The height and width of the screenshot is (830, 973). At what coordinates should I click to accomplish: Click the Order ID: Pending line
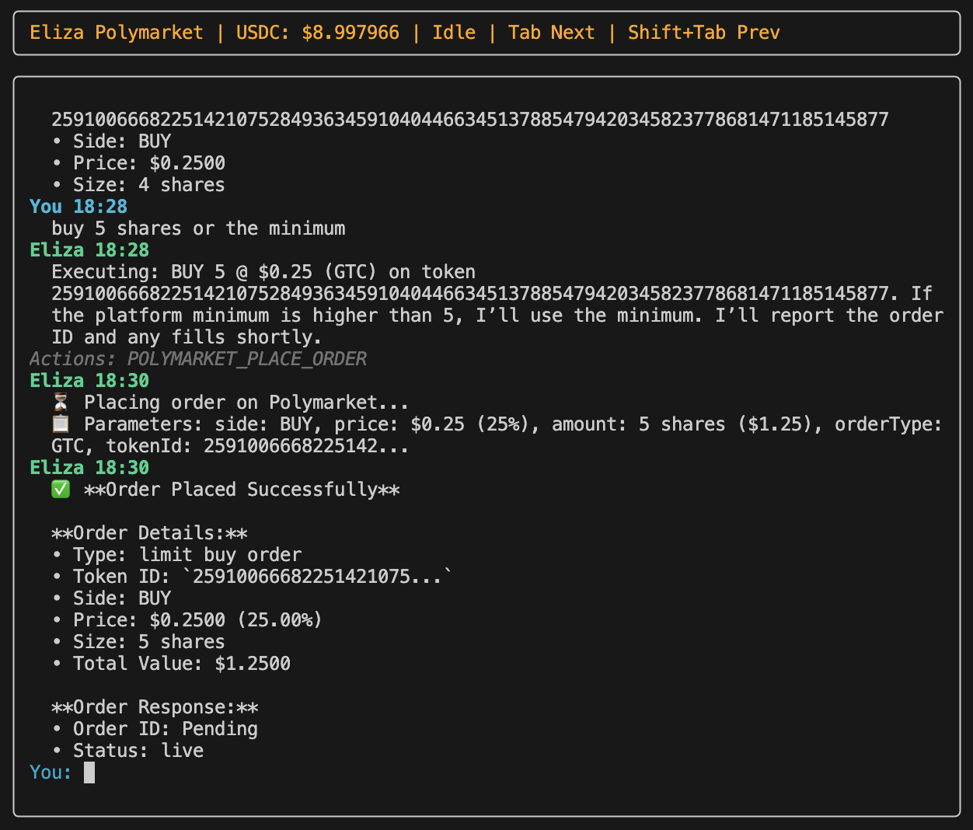point(166,729)
